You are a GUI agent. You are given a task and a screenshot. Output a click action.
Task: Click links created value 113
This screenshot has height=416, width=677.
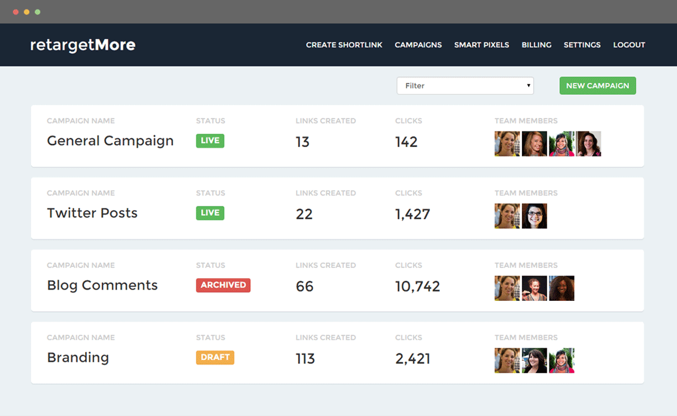click(x=305, y=358)
